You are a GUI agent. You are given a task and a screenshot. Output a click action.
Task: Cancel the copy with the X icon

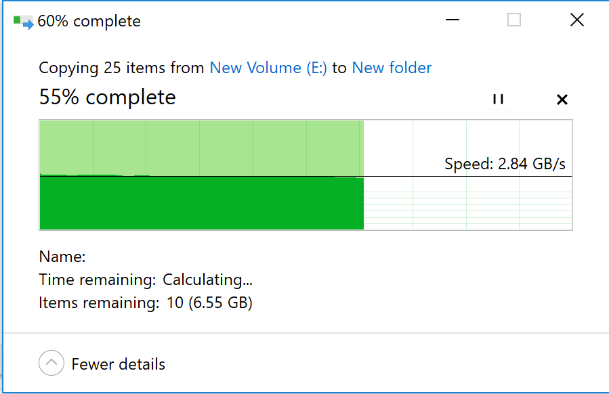[562, 100]
